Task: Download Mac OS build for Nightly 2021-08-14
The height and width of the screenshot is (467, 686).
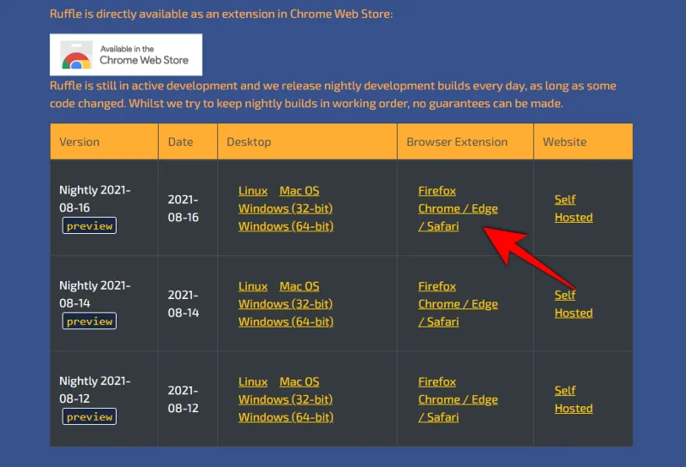Action: 299,286
